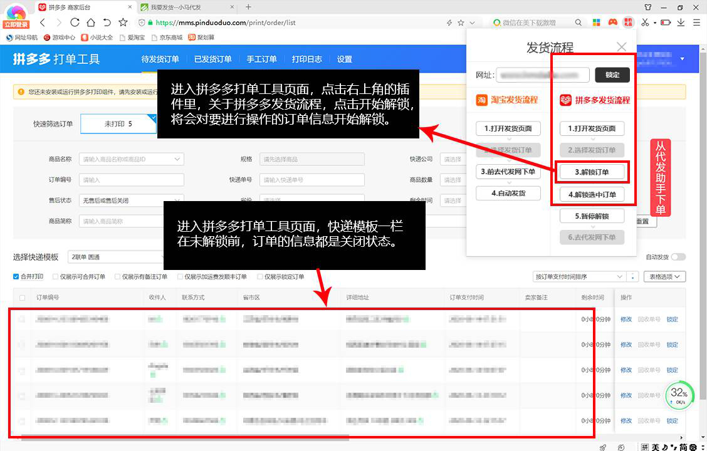The width and height of the screenshot is (707, 451).
Task: Expand the 表格选项 dropdown
Action: [x=664, y=277]
